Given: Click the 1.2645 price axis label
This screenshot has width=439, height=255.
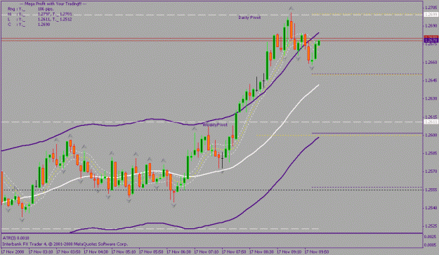Looking at the screenshot, I should (431, 80).
